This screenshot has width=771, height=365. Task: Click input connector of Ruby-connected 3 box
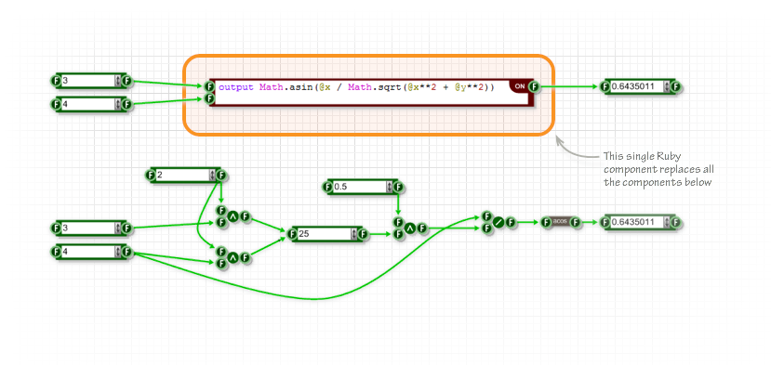[56, 81]
